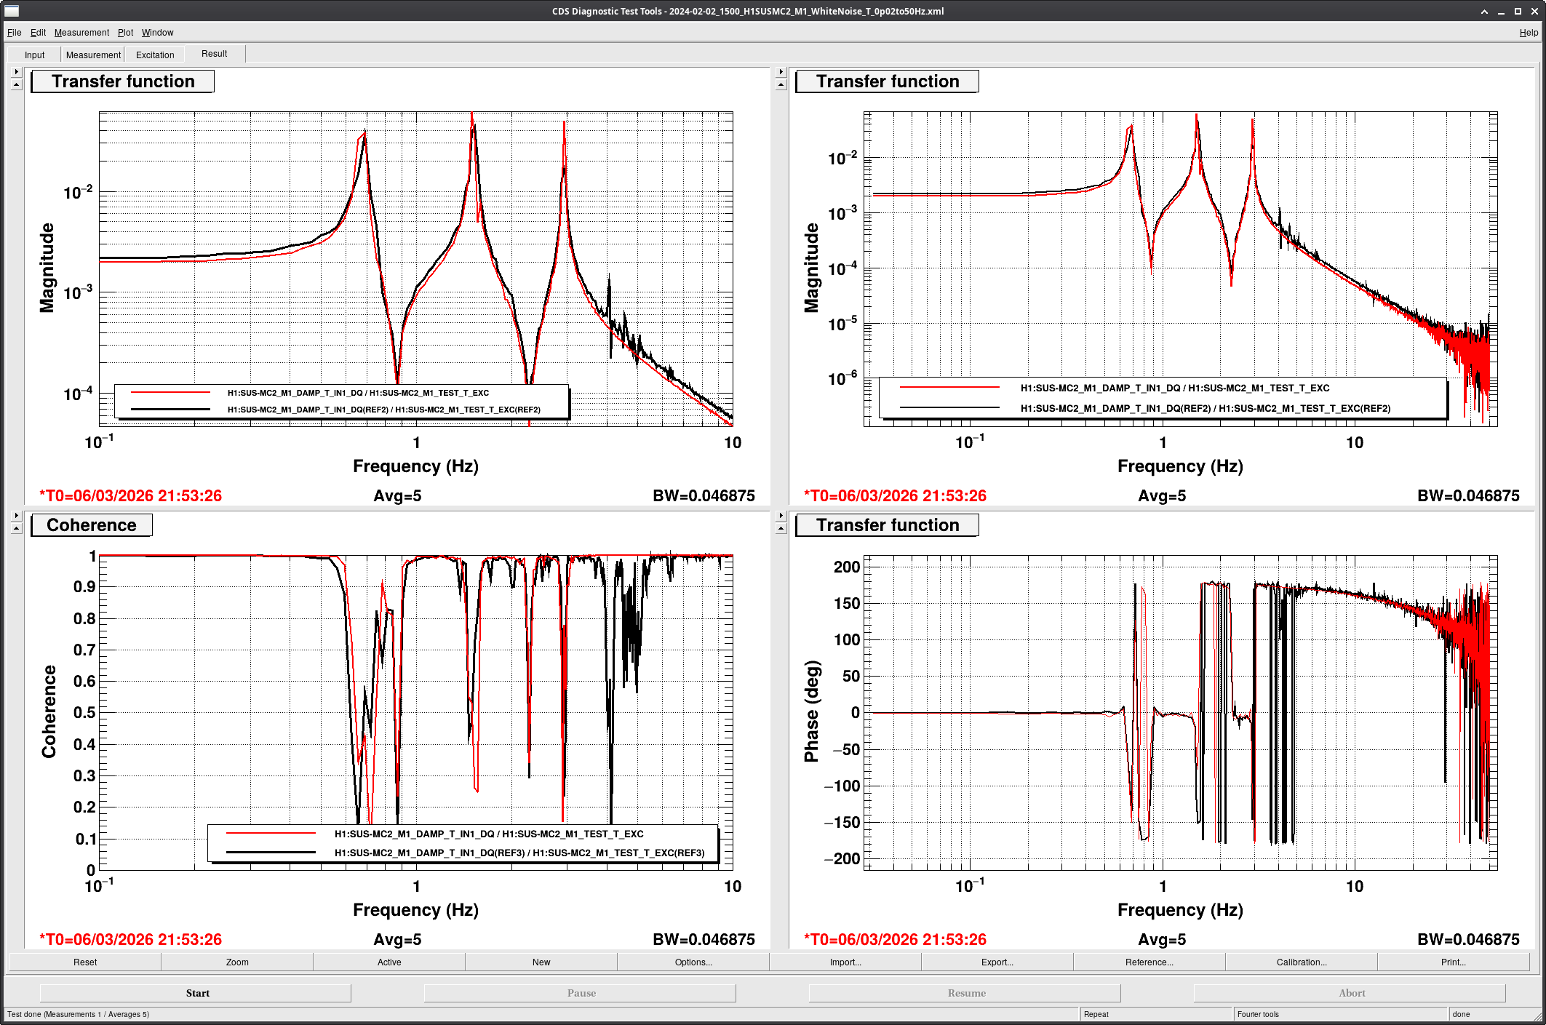Click up-arrow icon beside top-left Transfer function plot
The height and width of the screenshot is (1025, 1546).
point(16,84)
